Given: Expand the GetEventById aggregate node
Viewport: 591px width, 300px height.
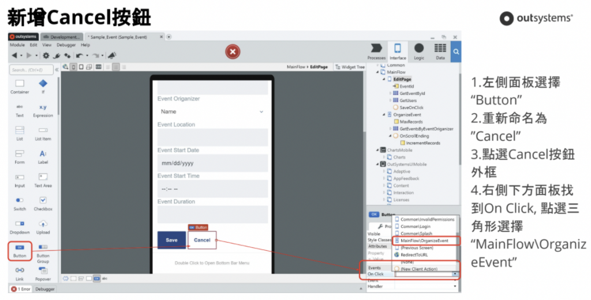Looking at the screenshot, I should click(390, 93).
